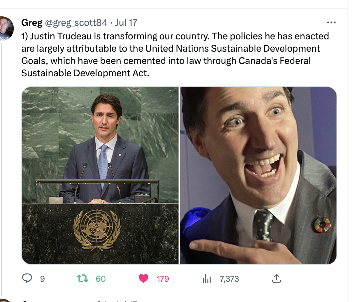Open the @greg_scott84 handle link
Screen dimensions: 354x302
tap(76, 22)
